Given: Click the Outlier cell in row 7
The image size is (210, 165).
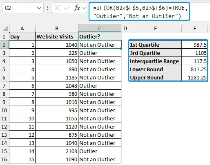Looking at the screenshot, I should point(100,86).
